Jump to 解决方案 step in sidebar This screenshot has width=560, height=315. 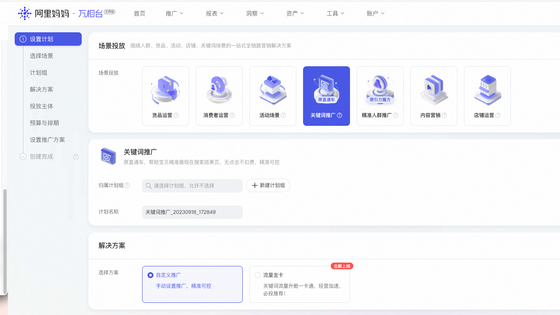(x=41, y=89)
